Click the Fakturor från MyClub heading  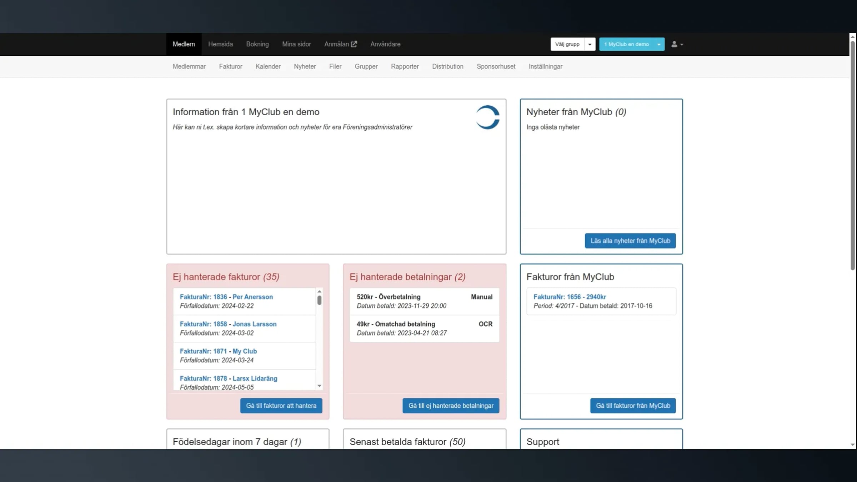pyautogui.click(x=570, y=277)
